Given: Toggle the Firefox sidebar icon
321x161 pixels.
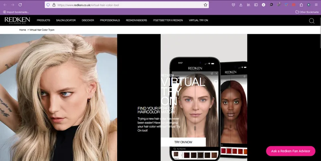Looking at the screenshot, I should [x=256, y=5].
